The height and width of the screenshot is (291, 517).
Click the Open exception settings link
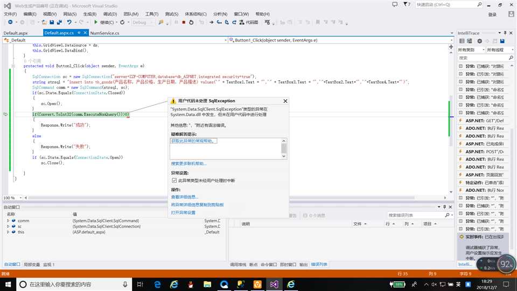coord(183,212)
